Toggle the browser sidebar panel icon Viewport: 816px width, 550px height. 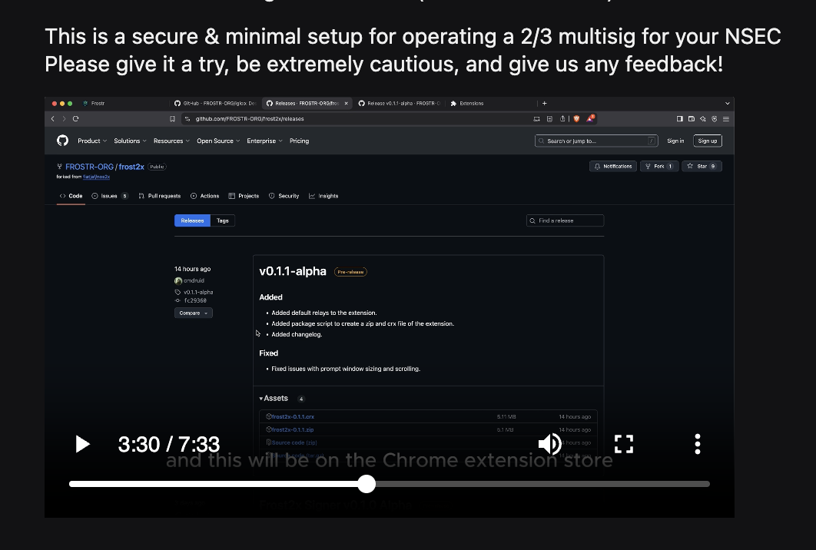tap(680, 118)
